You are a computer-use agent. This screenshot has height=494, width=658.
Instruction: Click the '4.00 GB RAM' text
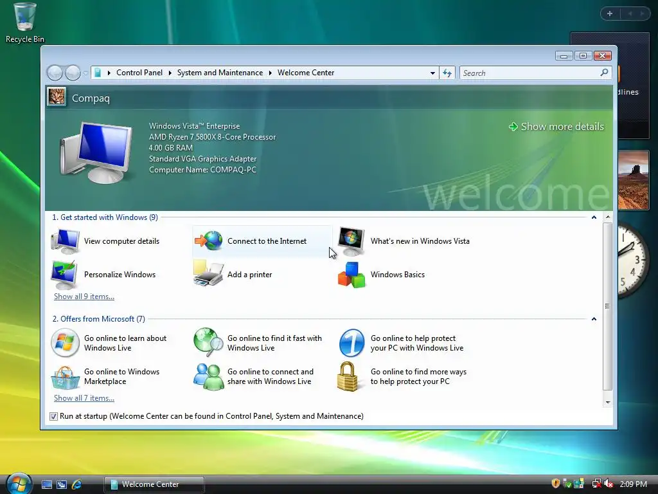point(171,148)
